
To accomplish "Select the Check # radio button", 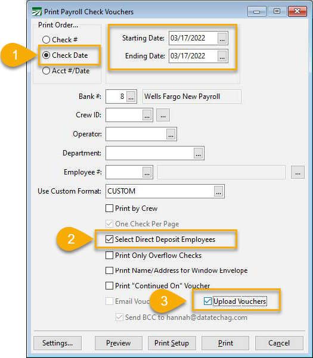I will click(x=46, y=40).
